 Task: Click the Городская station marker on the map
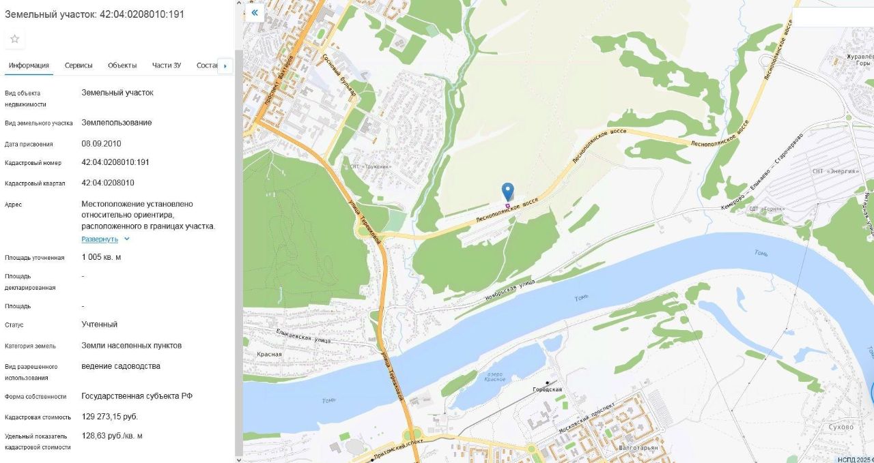(547, 383)
